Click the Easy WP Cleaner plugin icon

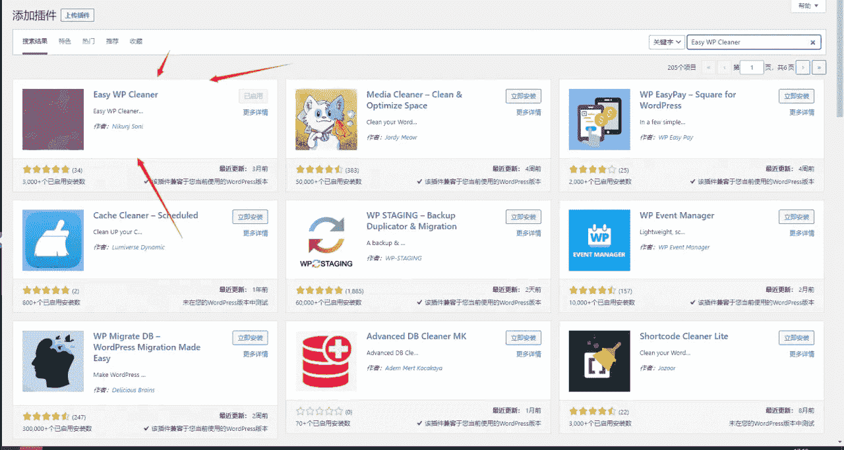coord(53,119)
